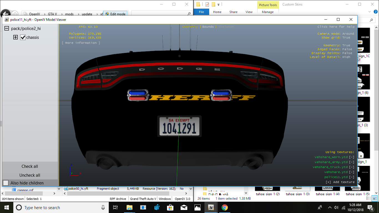
Task: Open the Microsoft Store taskbar icon
Action: tap(170, 207)
